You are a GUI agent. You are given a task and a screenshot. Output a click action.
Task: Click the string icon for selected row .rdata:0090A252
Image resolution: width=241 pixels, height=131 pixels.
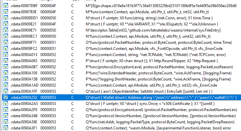(6, 98)
